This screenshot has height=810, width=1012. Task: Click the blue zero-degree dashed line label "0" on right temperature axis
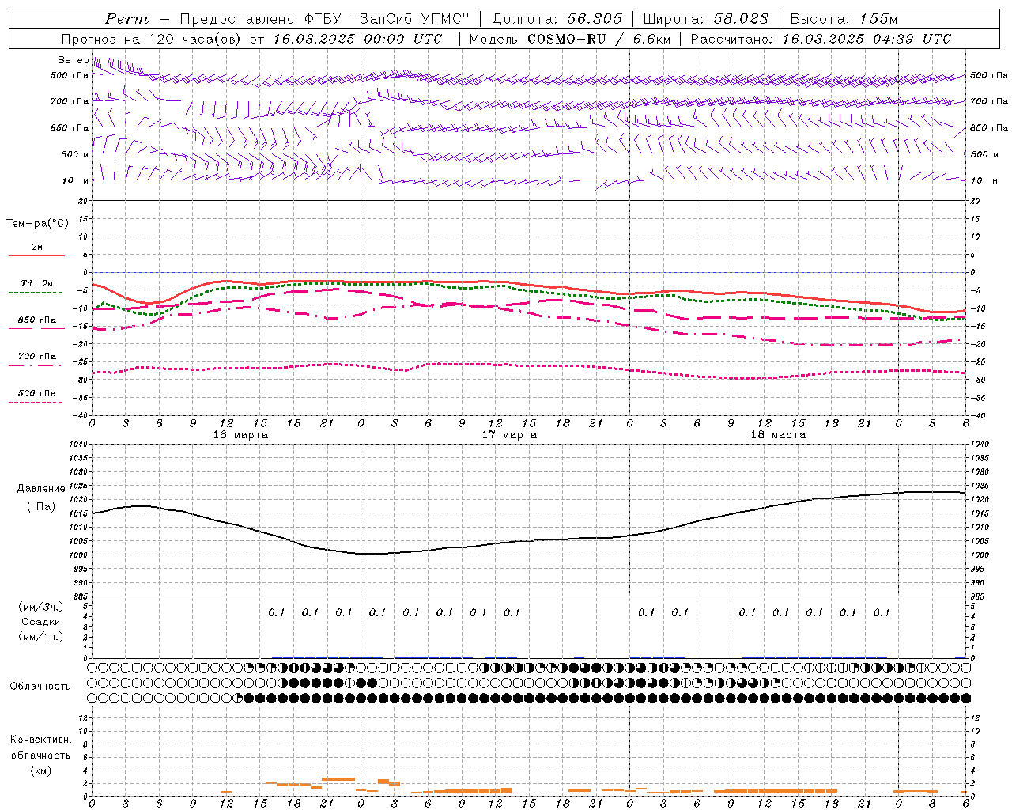972,273
